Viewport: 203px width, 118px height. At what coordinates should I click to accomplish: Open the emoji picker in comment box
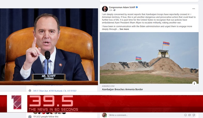[x=185, y=115]
